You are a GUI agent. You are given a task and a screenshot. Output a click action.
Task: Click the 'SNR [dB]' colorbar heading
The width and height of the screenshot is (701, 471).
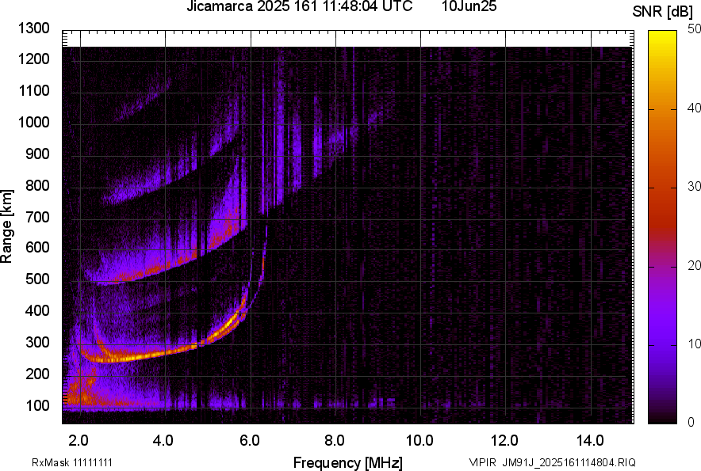click(x=662, y=12)
